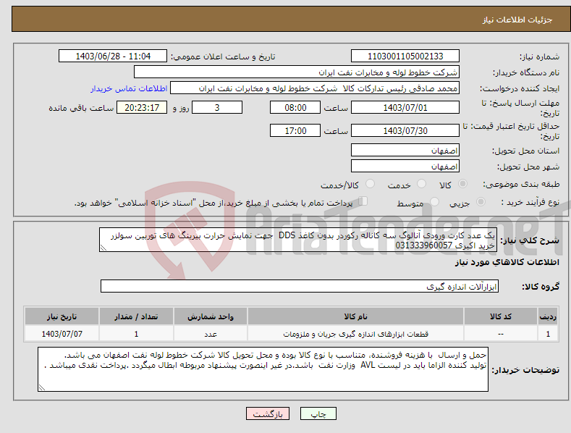
Task: Click the تاریخ نیاز column header
Action: tap(62, 316)
